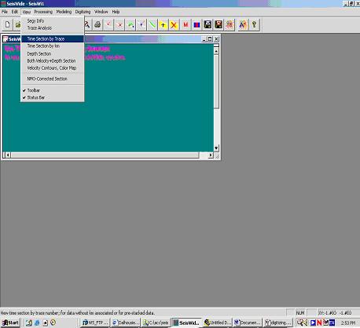Click the blue cross point toolbar icon
Viewport: 360px width, 328px height.
pyautogui.click(x=141, y=25)
